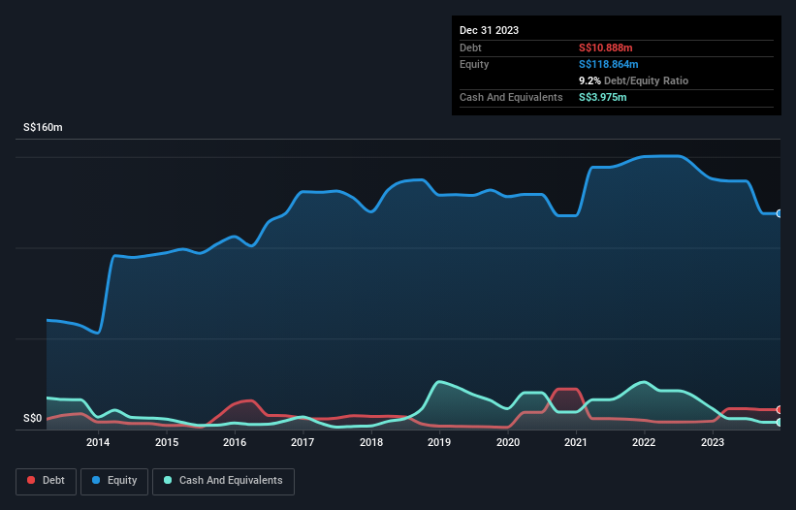This screenshot has width=796, height=510.
Task: Click the 2016 label on the x-axis
Action: pyautogui.click(x=235, y=443)
